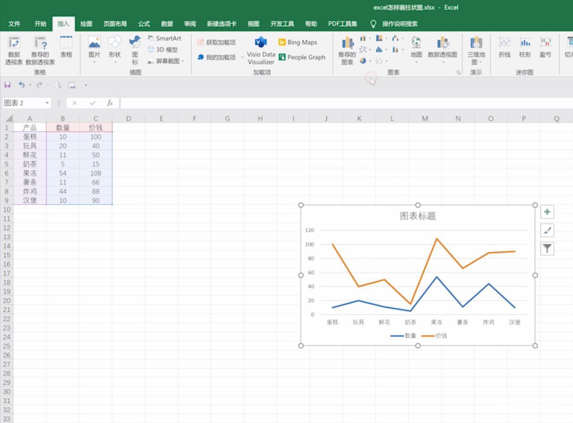This screenshot has width=573, height=423.
Task: Open the Chart Filters funnel button
Action: (547, 248)
